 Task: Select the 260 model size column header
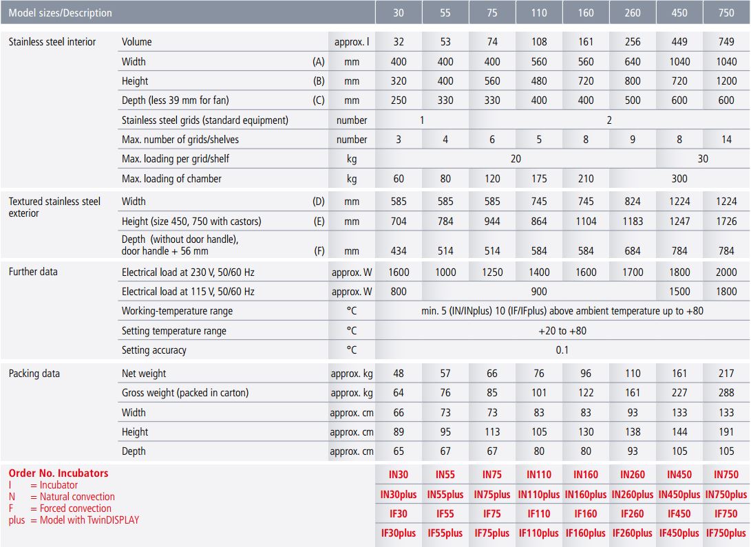click(x=633, y=12)
